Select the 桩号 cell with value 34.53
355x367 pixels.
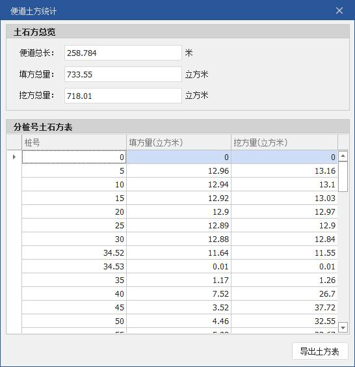click(74, 266)
